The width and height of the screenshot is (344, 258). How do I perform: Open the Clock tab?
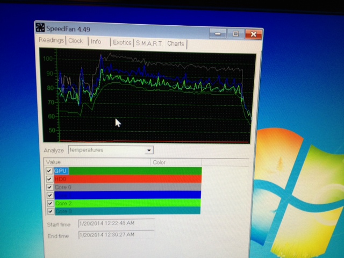pos(76,41)
